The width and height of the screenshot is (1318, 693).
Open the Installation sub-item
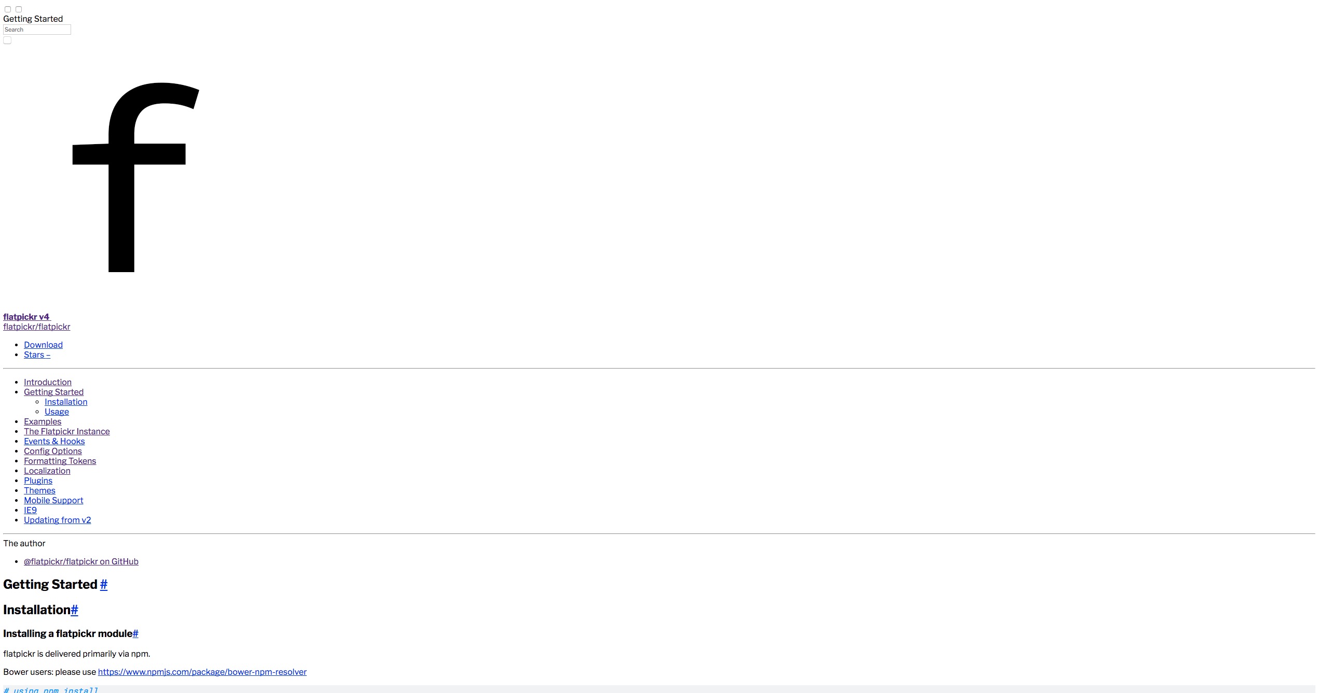point(66,402)
